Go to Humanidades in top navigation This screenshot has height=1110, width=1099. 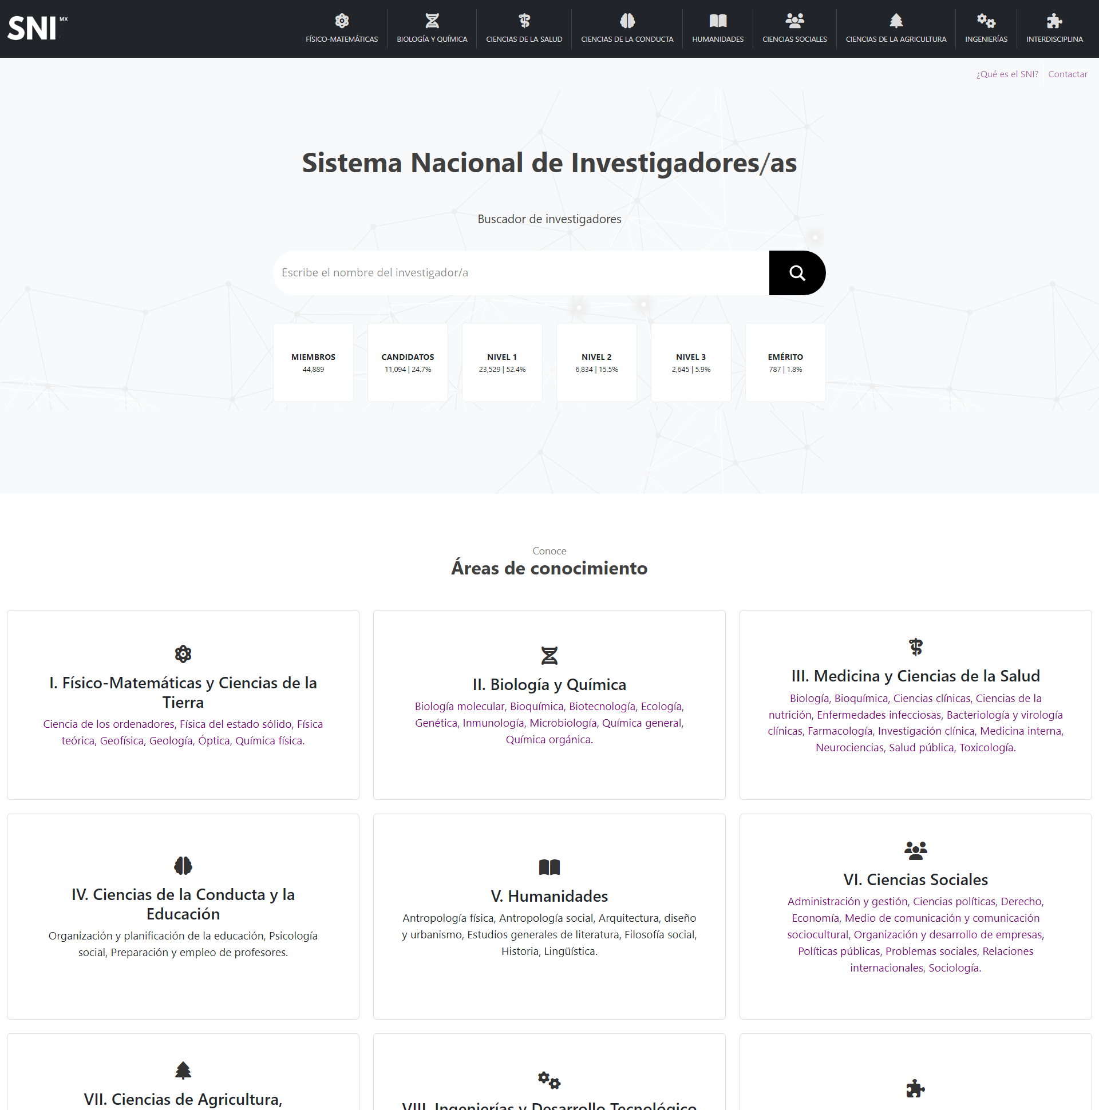pos(717,29)
